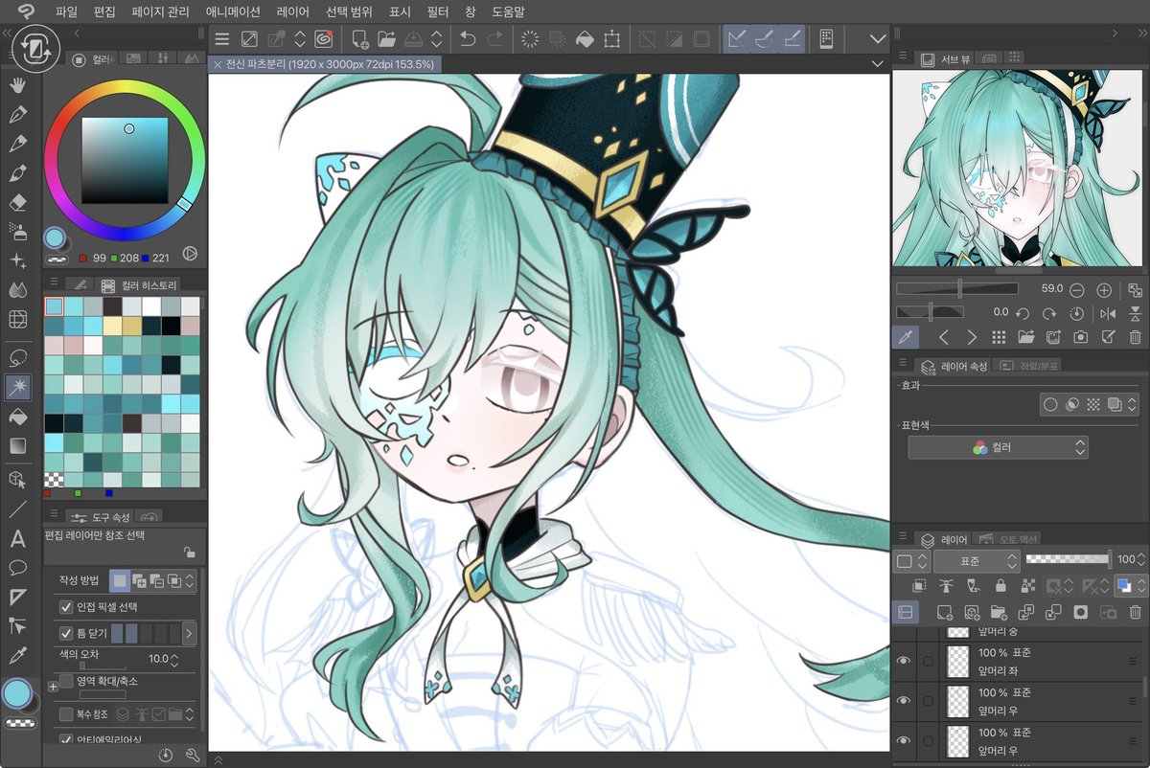Screen dimensions: 1150x768
Task: Select the Hand (move canvas) tool
Action: pyautogui.click(x=17, y=87)
